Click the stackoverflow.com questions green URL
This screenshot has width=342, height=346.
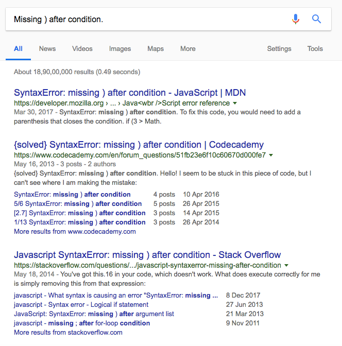[x=147, y=265]
